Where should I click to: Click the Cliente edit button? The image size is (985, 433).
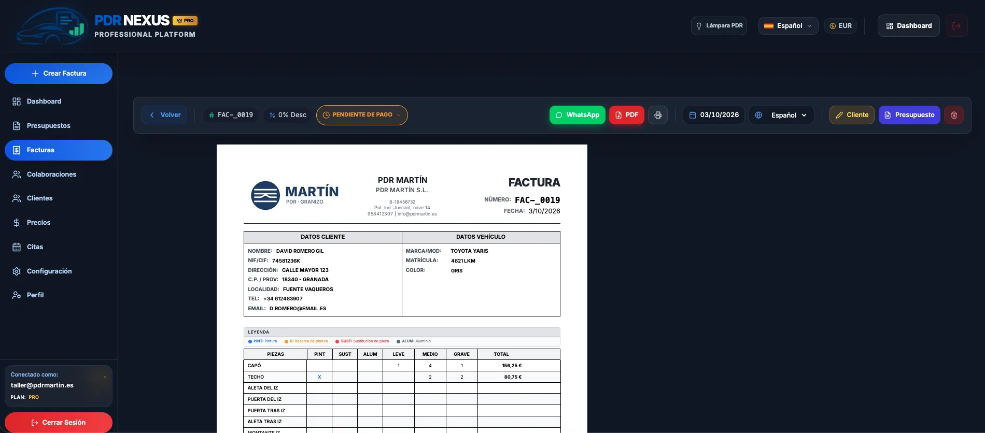(x=852, y=115)
